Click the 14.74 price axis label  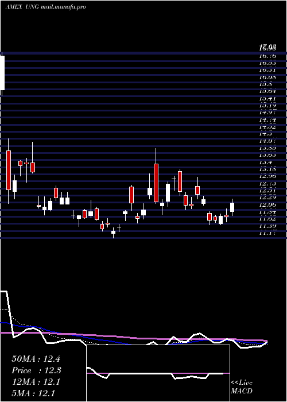pyautogui.click(x=267, y=119)
